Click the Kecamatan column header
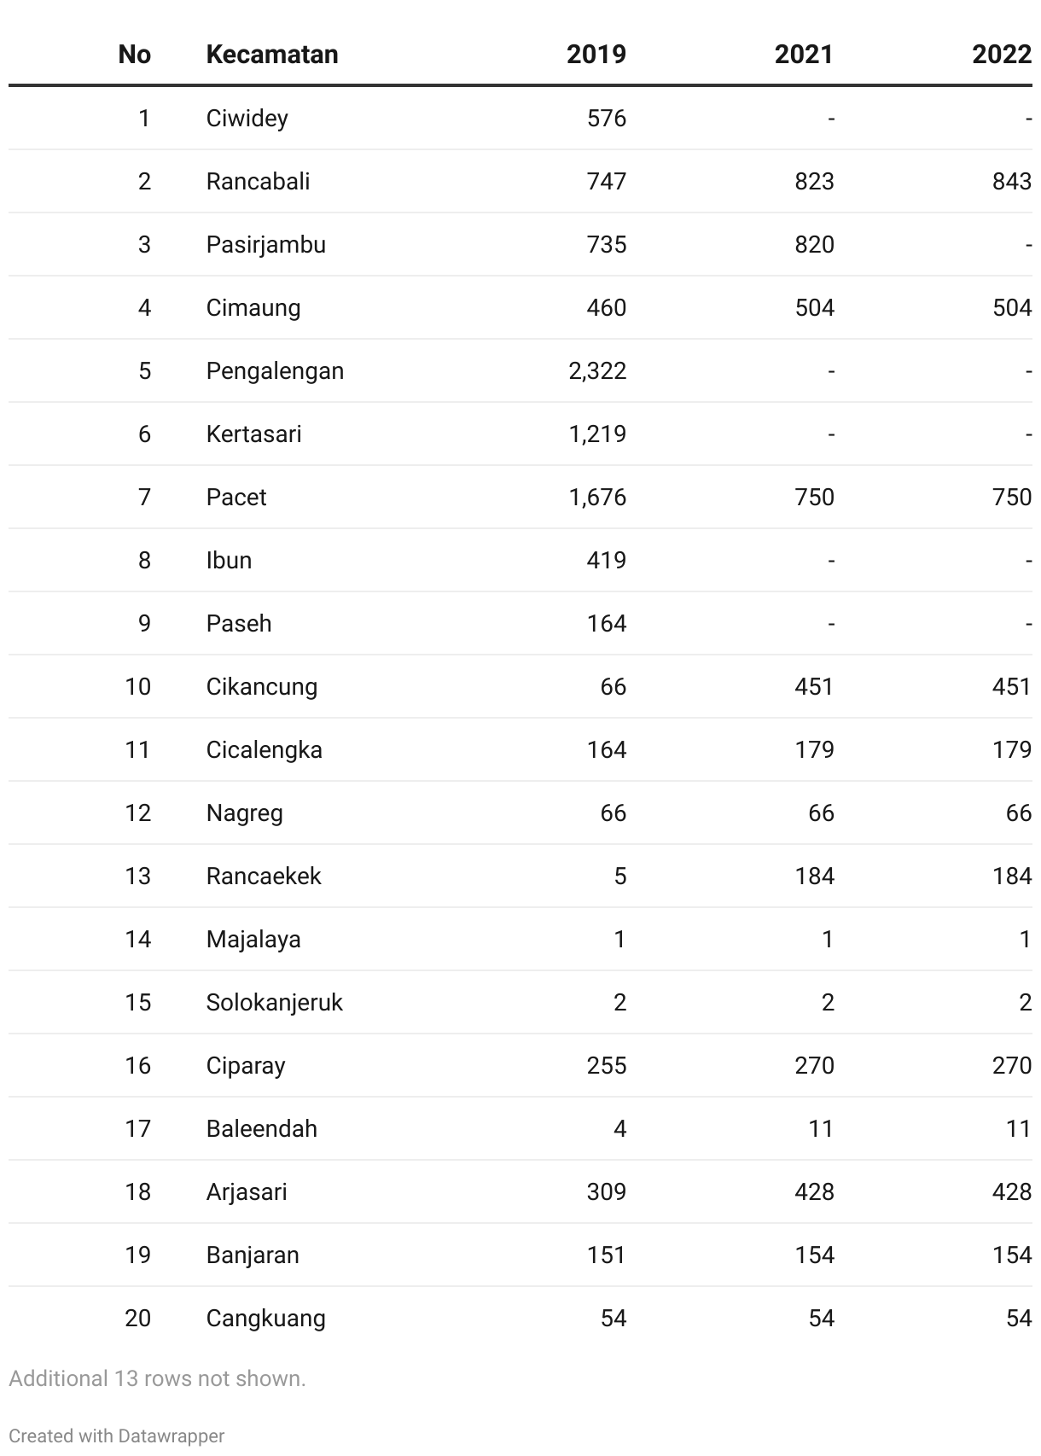 pyautogui.click(x=272, y=55)
